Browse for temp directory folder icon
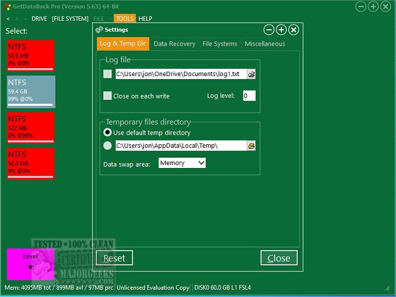 pyautogui.click(x=251, y=146)
